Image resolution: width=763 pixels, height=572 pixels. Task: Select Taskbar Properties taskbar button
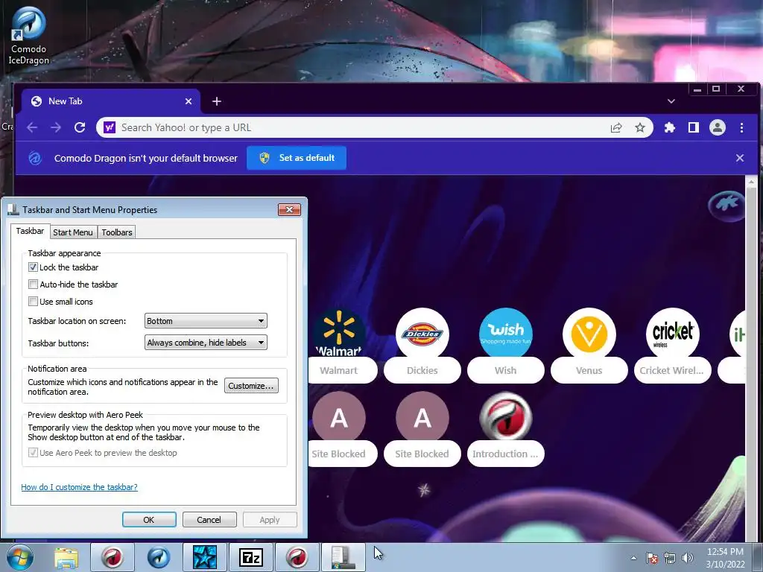point(343,557)
